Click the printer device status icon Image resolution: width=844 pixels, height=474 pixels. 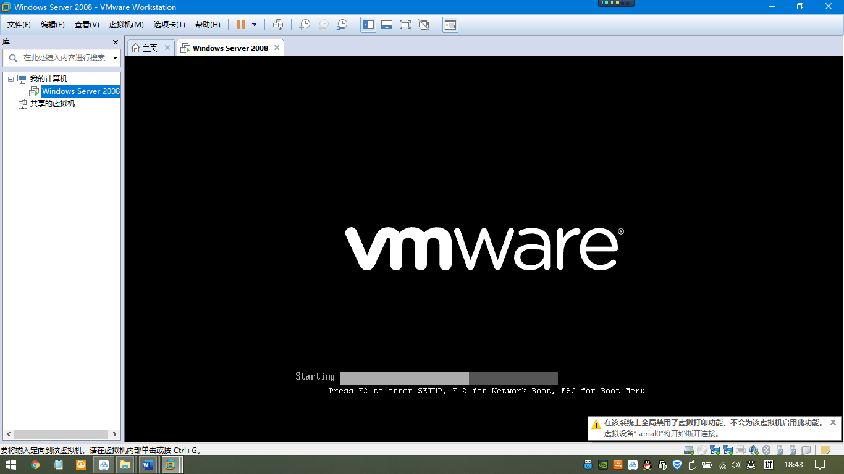point(741,450)
